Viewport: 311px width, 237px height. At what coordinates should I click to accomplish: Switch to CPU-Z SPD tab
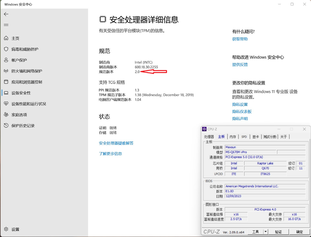(x=244, y=137)
